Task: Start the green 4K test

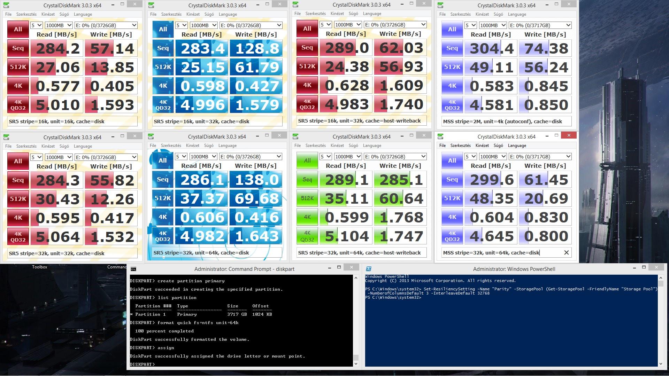Action: (307, 217)
